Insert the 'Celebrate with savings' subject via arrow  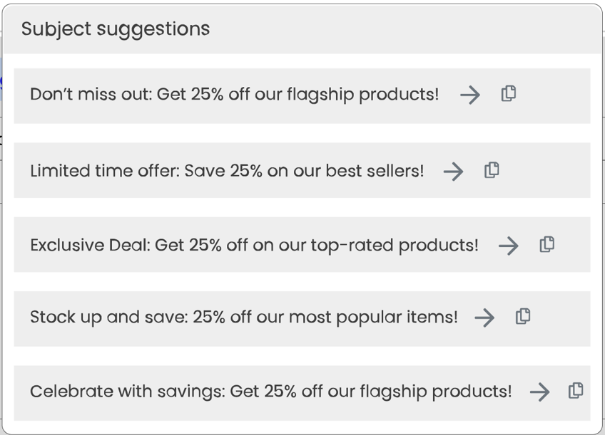pos(540,392)
